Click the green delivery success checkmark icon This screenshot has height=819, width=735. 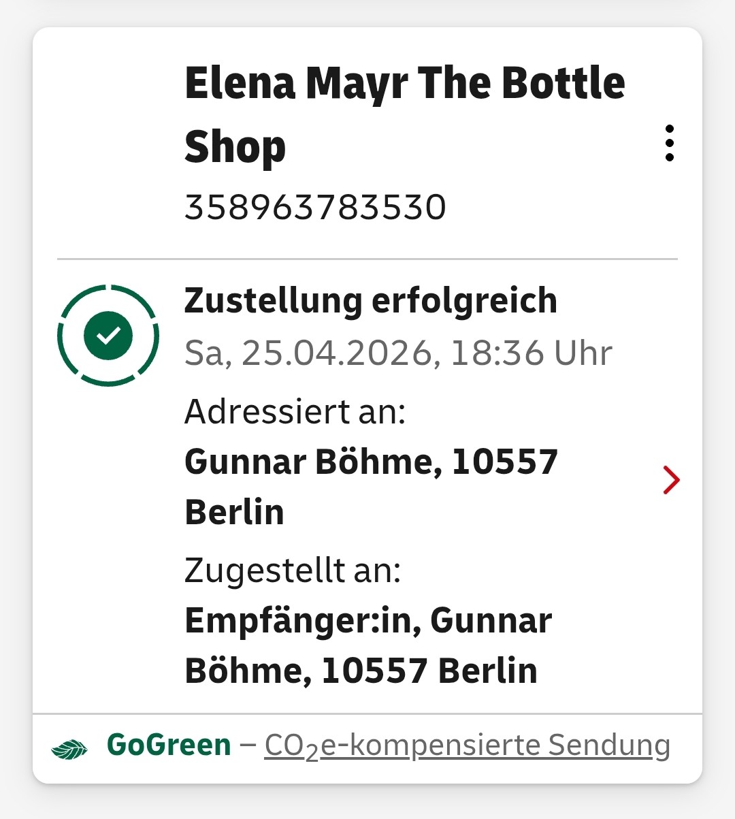108,335
